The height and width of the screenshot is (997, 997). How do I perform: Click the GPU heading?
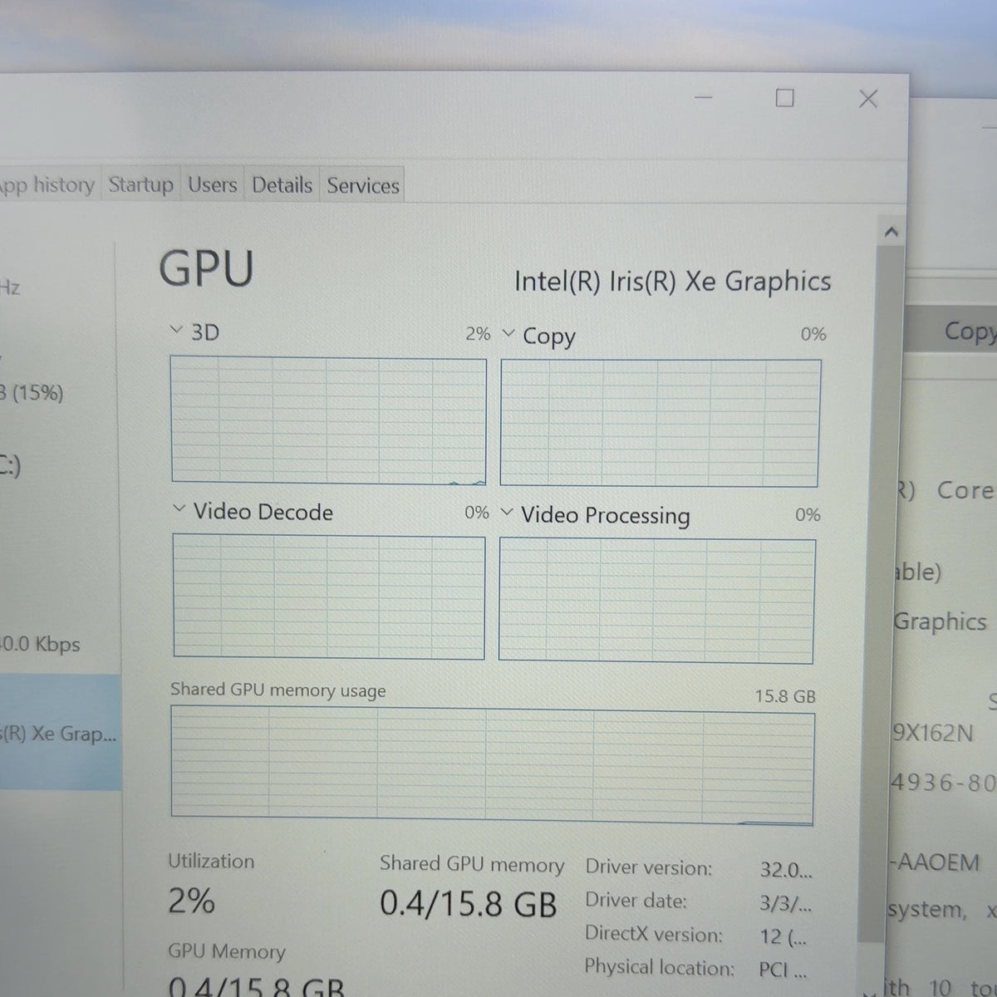pyautogui.click(x=206, y=268)
